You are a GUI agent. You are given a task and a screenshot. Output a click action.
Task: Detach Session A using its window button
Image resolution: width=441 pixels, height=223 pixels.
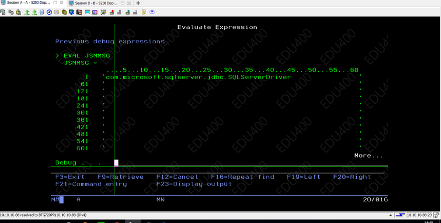tap(55, 3)
